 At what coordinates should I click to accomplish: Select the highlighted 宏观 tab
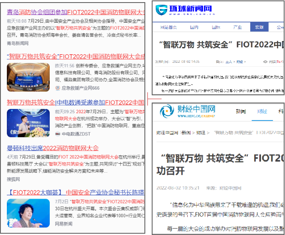click(x=259, y=27)
